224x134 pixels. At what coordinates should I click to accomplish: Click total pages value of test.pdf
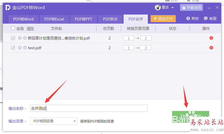pos(109,48)
